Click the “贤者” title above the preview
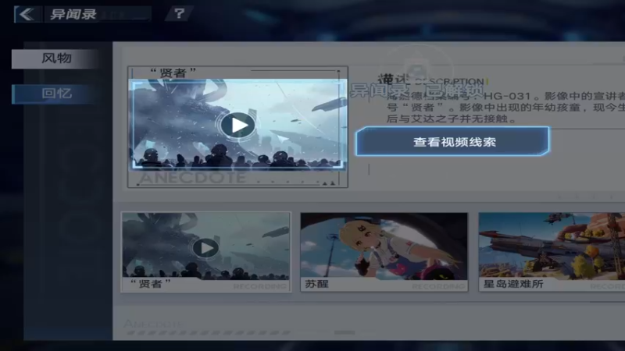The height and width of the screenshot is (351, 625). [173, 73]
